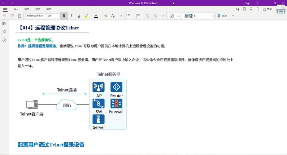Click the Telnet客户端 computer image
287x155 pixels.
[x=32, y=104]
